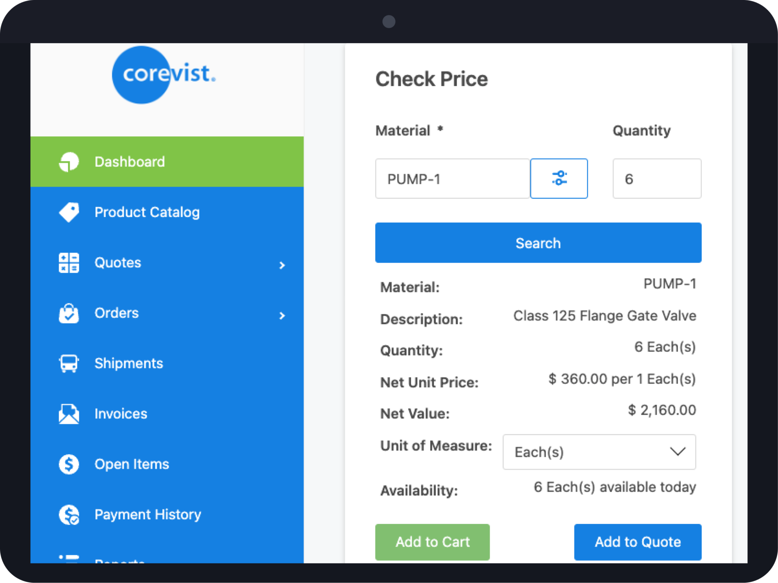This screenshot has height=583, width=778.
Task: Open Shipments in the sidebar
Action: tap(167, 363)
